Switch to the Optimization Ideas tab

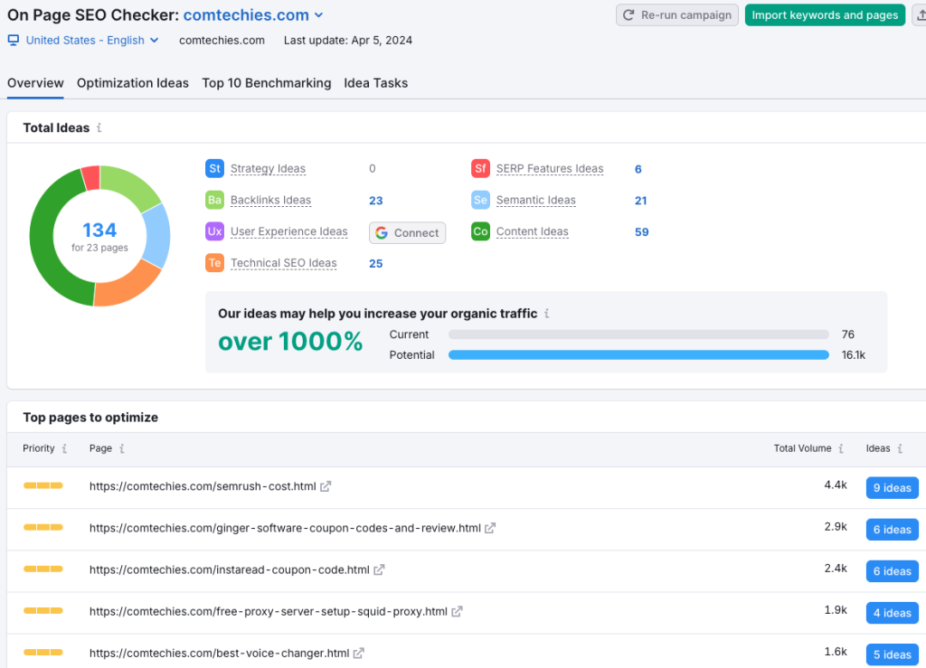point(132,82)
